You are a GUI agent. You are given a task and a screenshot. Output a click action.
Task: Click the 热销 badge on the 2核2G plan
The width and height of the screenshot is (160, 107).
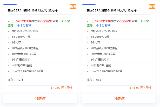pos(152,7)
